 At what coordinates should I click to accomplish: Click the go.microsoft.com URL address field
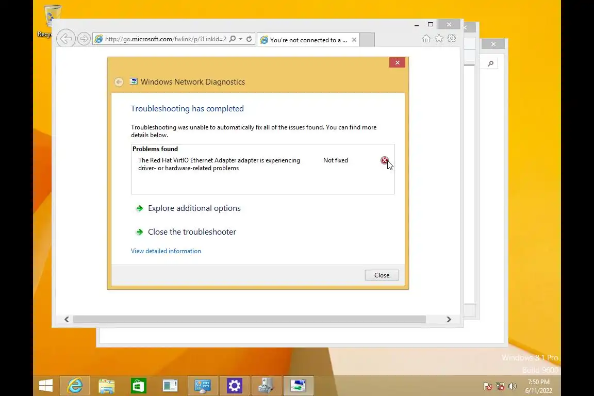165,39
